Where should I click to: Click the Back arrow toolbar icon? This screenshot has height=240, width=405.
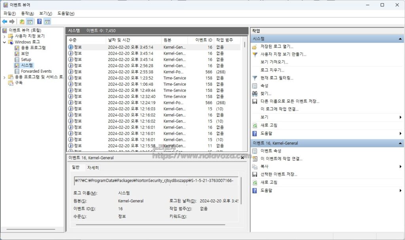tap(5, 22)
